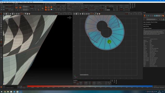Expand the Multi UV Sets section

(146, 26)
